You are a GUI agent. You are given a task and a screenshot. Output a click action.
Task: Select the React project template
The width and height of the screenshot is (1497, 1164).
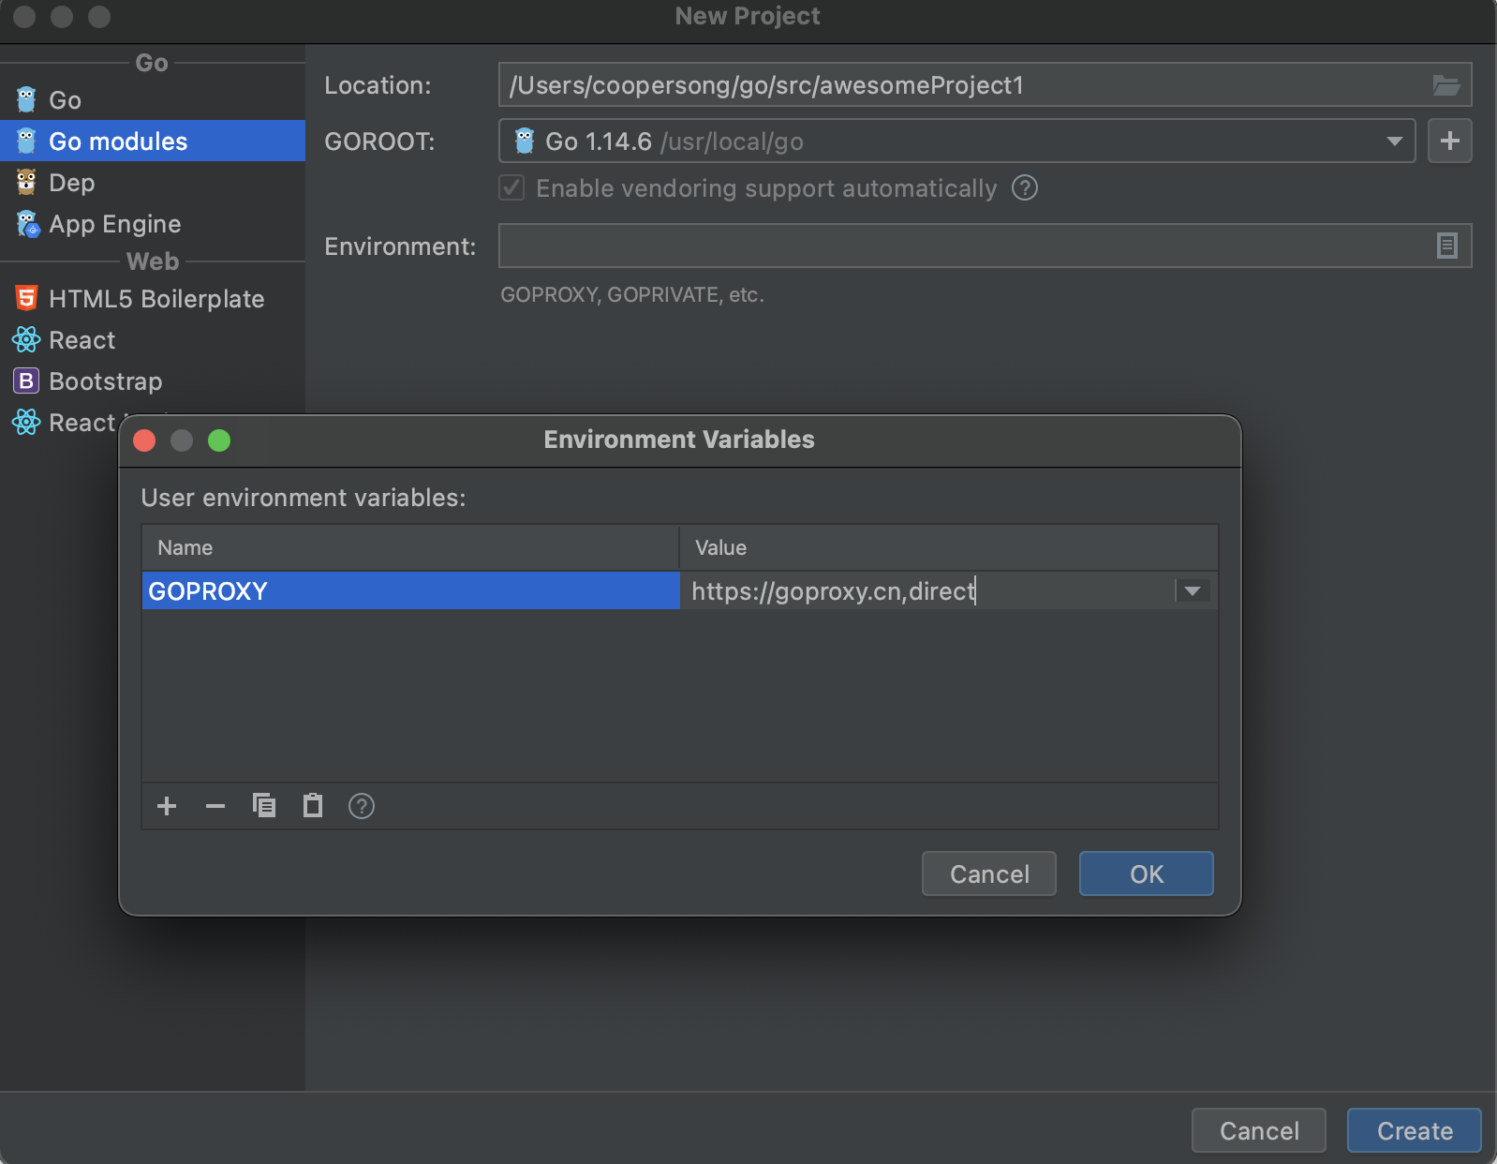152,339
